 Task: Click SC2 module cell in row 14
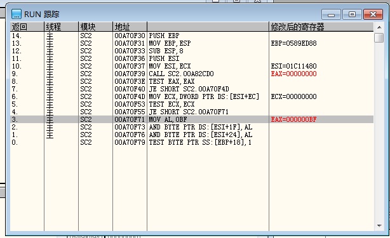coord(86,36)
